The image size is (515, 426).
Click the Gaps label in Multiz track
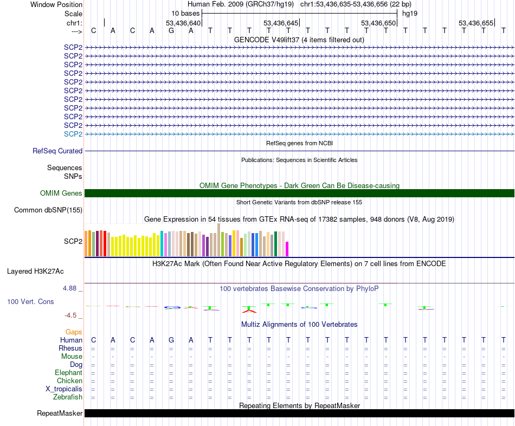[74, 332]
